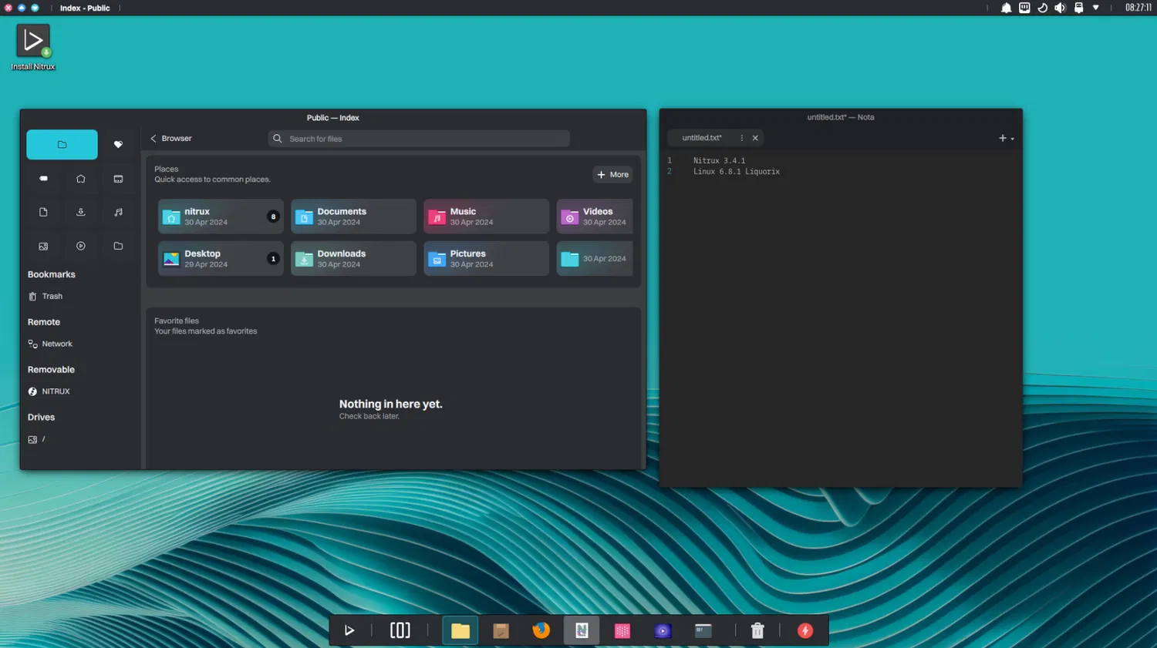The height and width of the screenshot is (648, 1157).
Task: Open notifications bell in top panel
Action: pos(1007,8)
